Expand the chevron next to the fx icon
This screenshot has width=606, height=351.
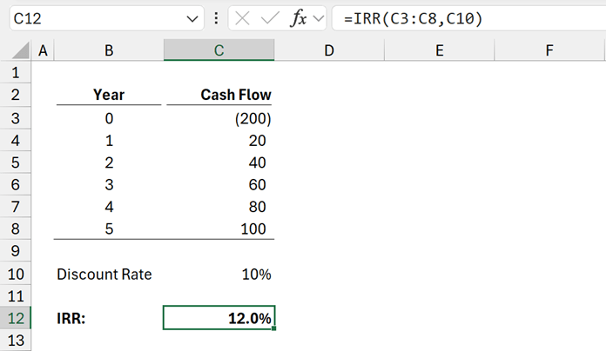(319, 18)
